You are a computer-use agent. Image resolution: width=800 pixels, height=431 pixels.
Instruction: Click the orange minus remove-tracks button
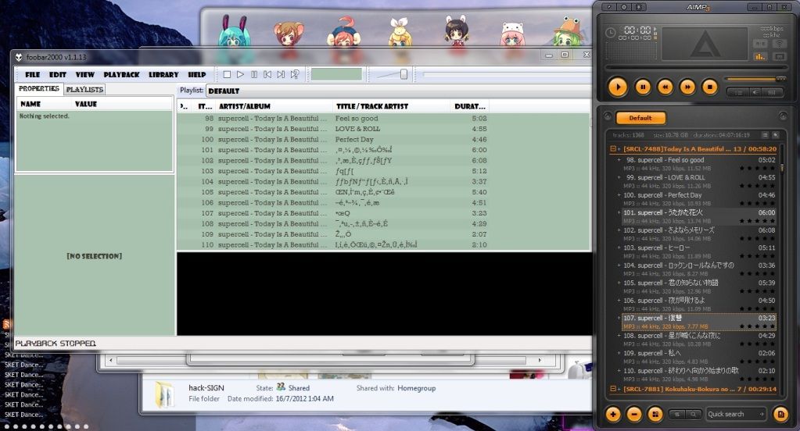coord(634,414)
